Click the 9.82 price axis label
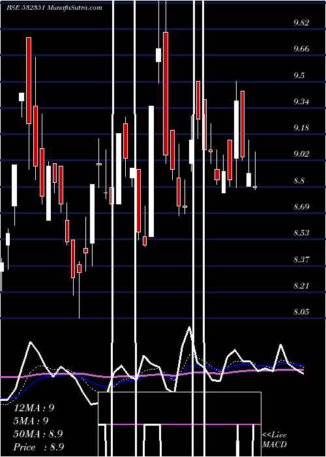This screenshot has height=457, width=326. [301, 23]
